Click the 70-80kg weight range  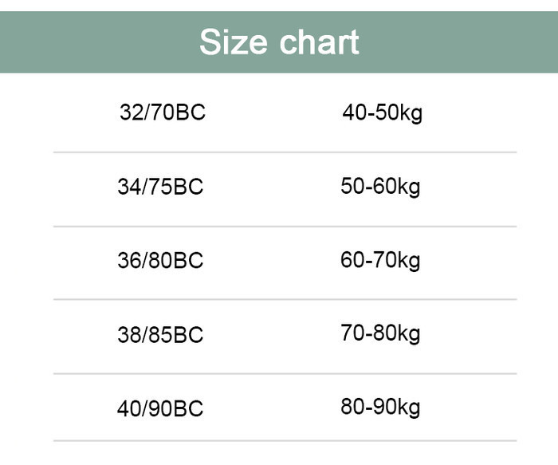pos(380,334)
